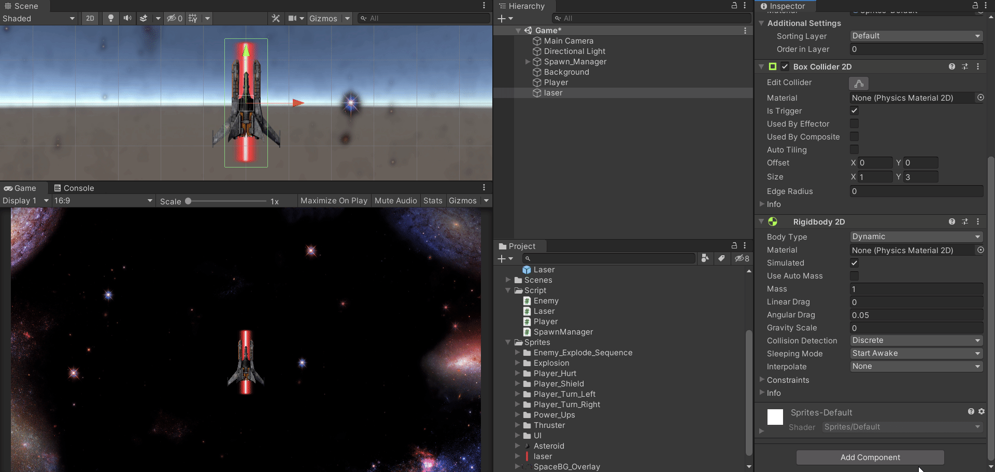Open Rigidbody 2D component menu

click(978, 221)
